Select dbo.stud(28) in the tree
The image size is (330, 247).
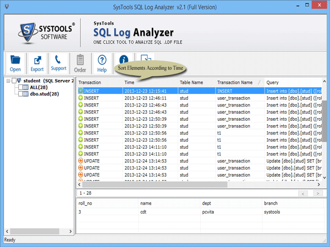[x=45, y=94]
